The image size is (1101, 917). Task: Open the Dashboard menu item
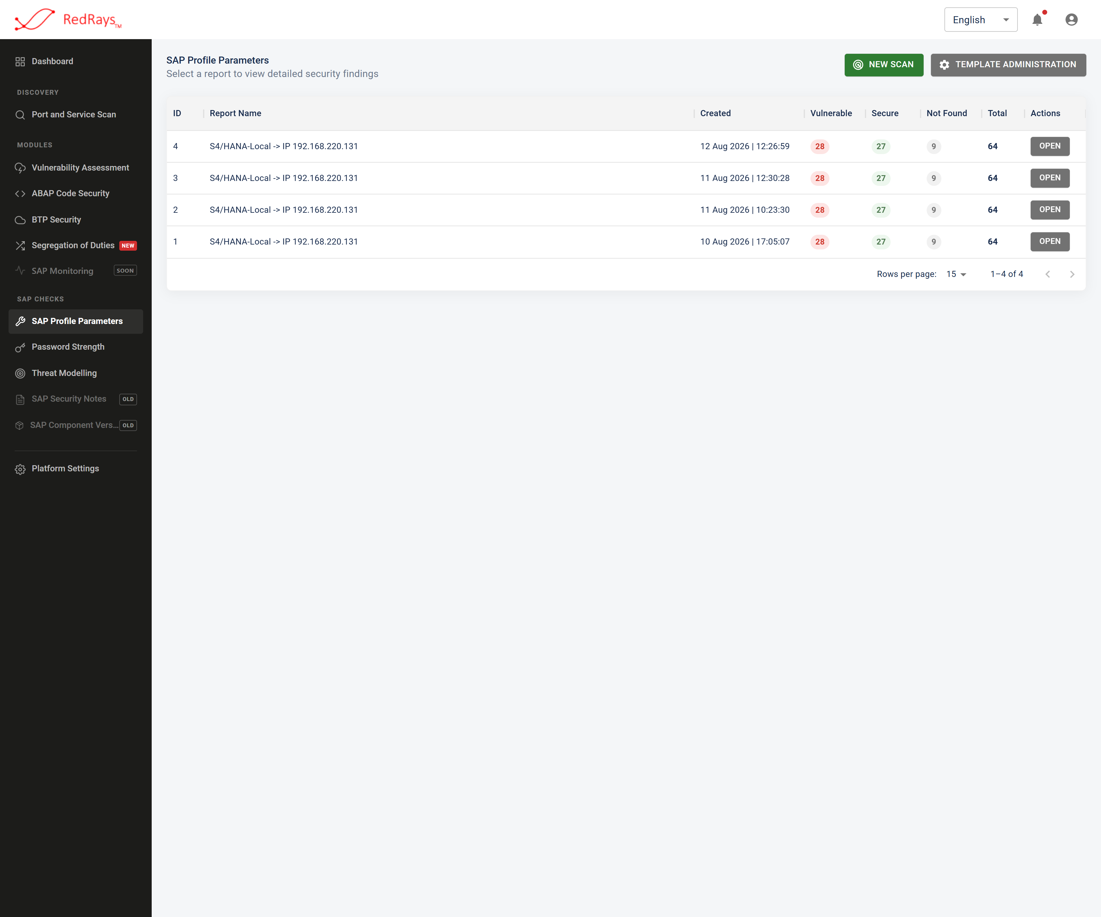pyautogui.click(x=76, y=61)
